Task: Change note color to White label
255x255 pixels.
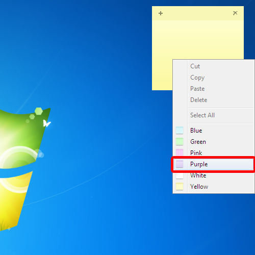Action: [198, 175]
